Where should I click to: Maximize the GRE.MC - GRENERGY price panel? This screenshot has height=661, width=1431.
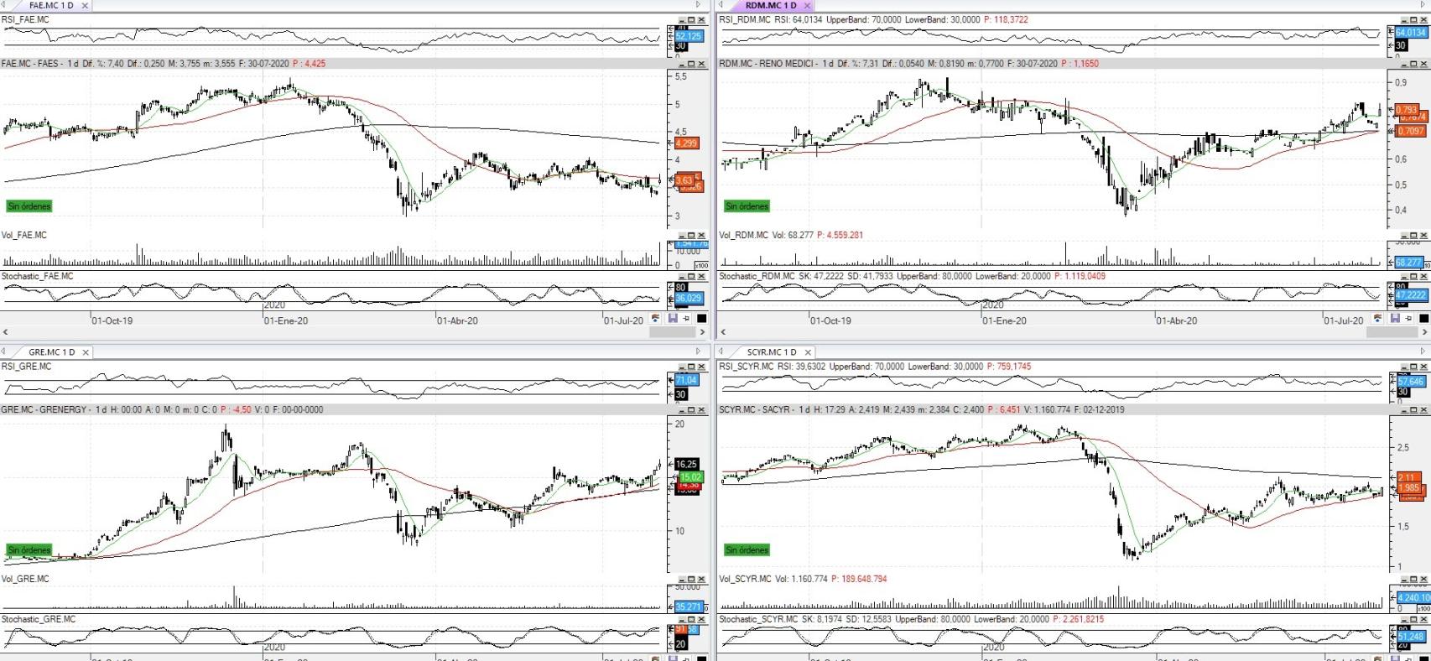coord(692,410)
